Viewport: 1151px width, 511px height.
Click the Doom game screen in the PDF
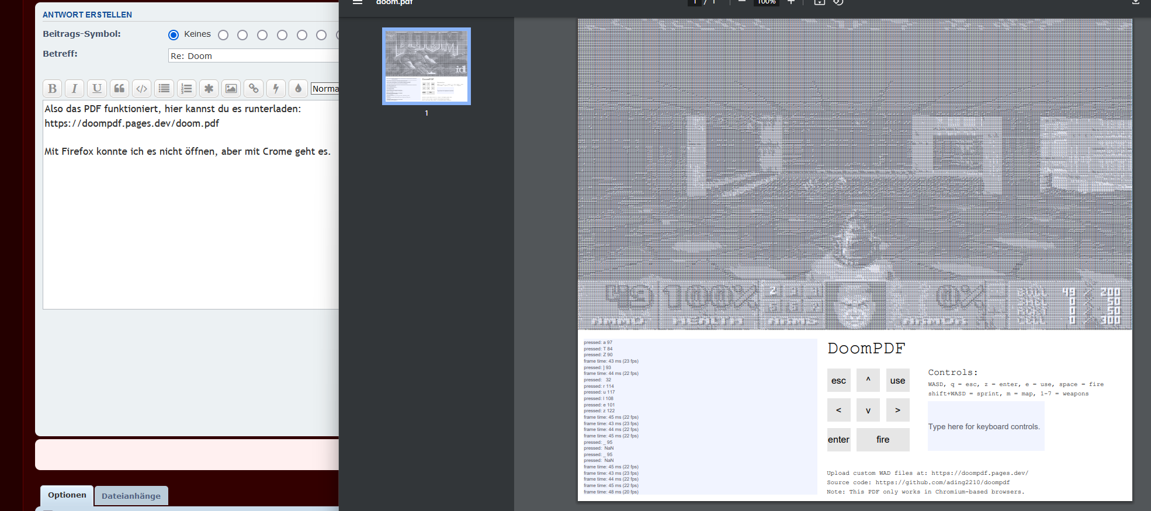click(x=855, y=174)
